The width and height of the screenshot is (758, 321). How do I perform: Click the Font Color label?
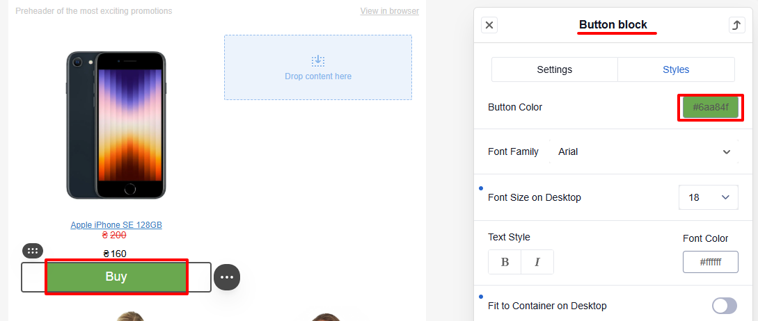[705, 238]
